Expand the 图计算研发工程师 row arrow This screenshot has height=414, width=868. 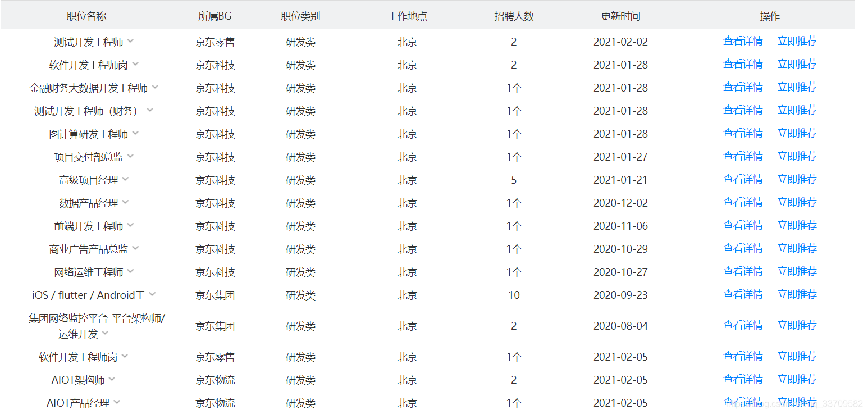click(x=135, y=133)
